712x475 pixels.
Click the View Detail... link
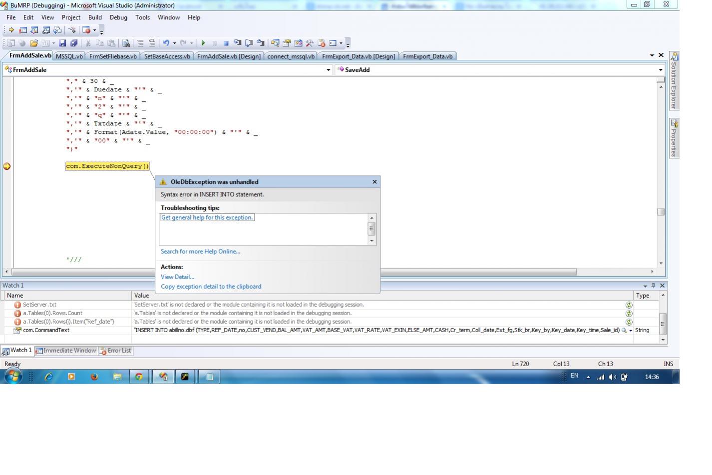177,277
